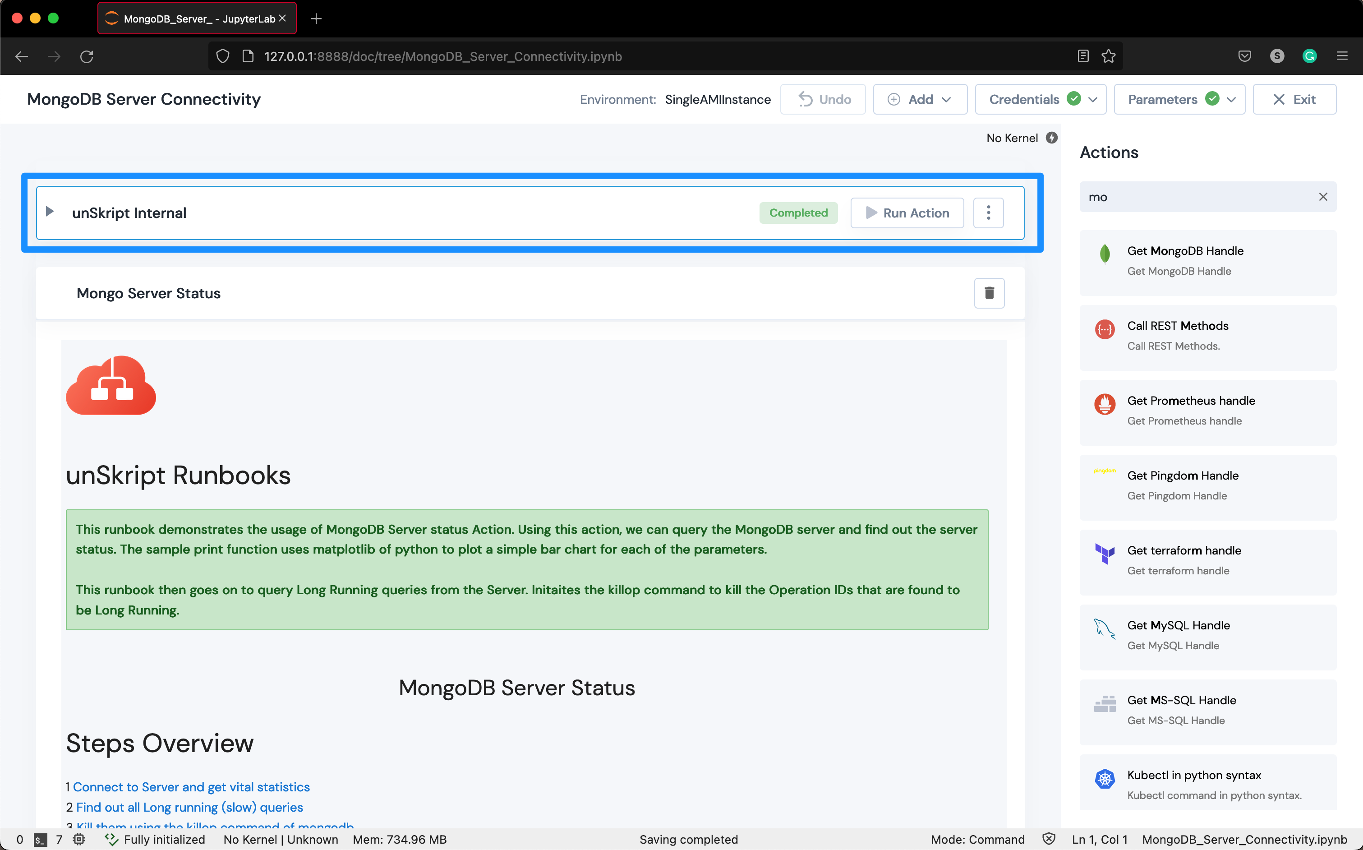Click the Call REST Methods red icon
1363x850 pixels.
click(x=1105, y=329)
